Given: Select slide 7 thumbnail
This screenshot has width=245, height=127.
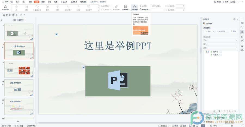Looking at the screenshot, I should (19, 32).
